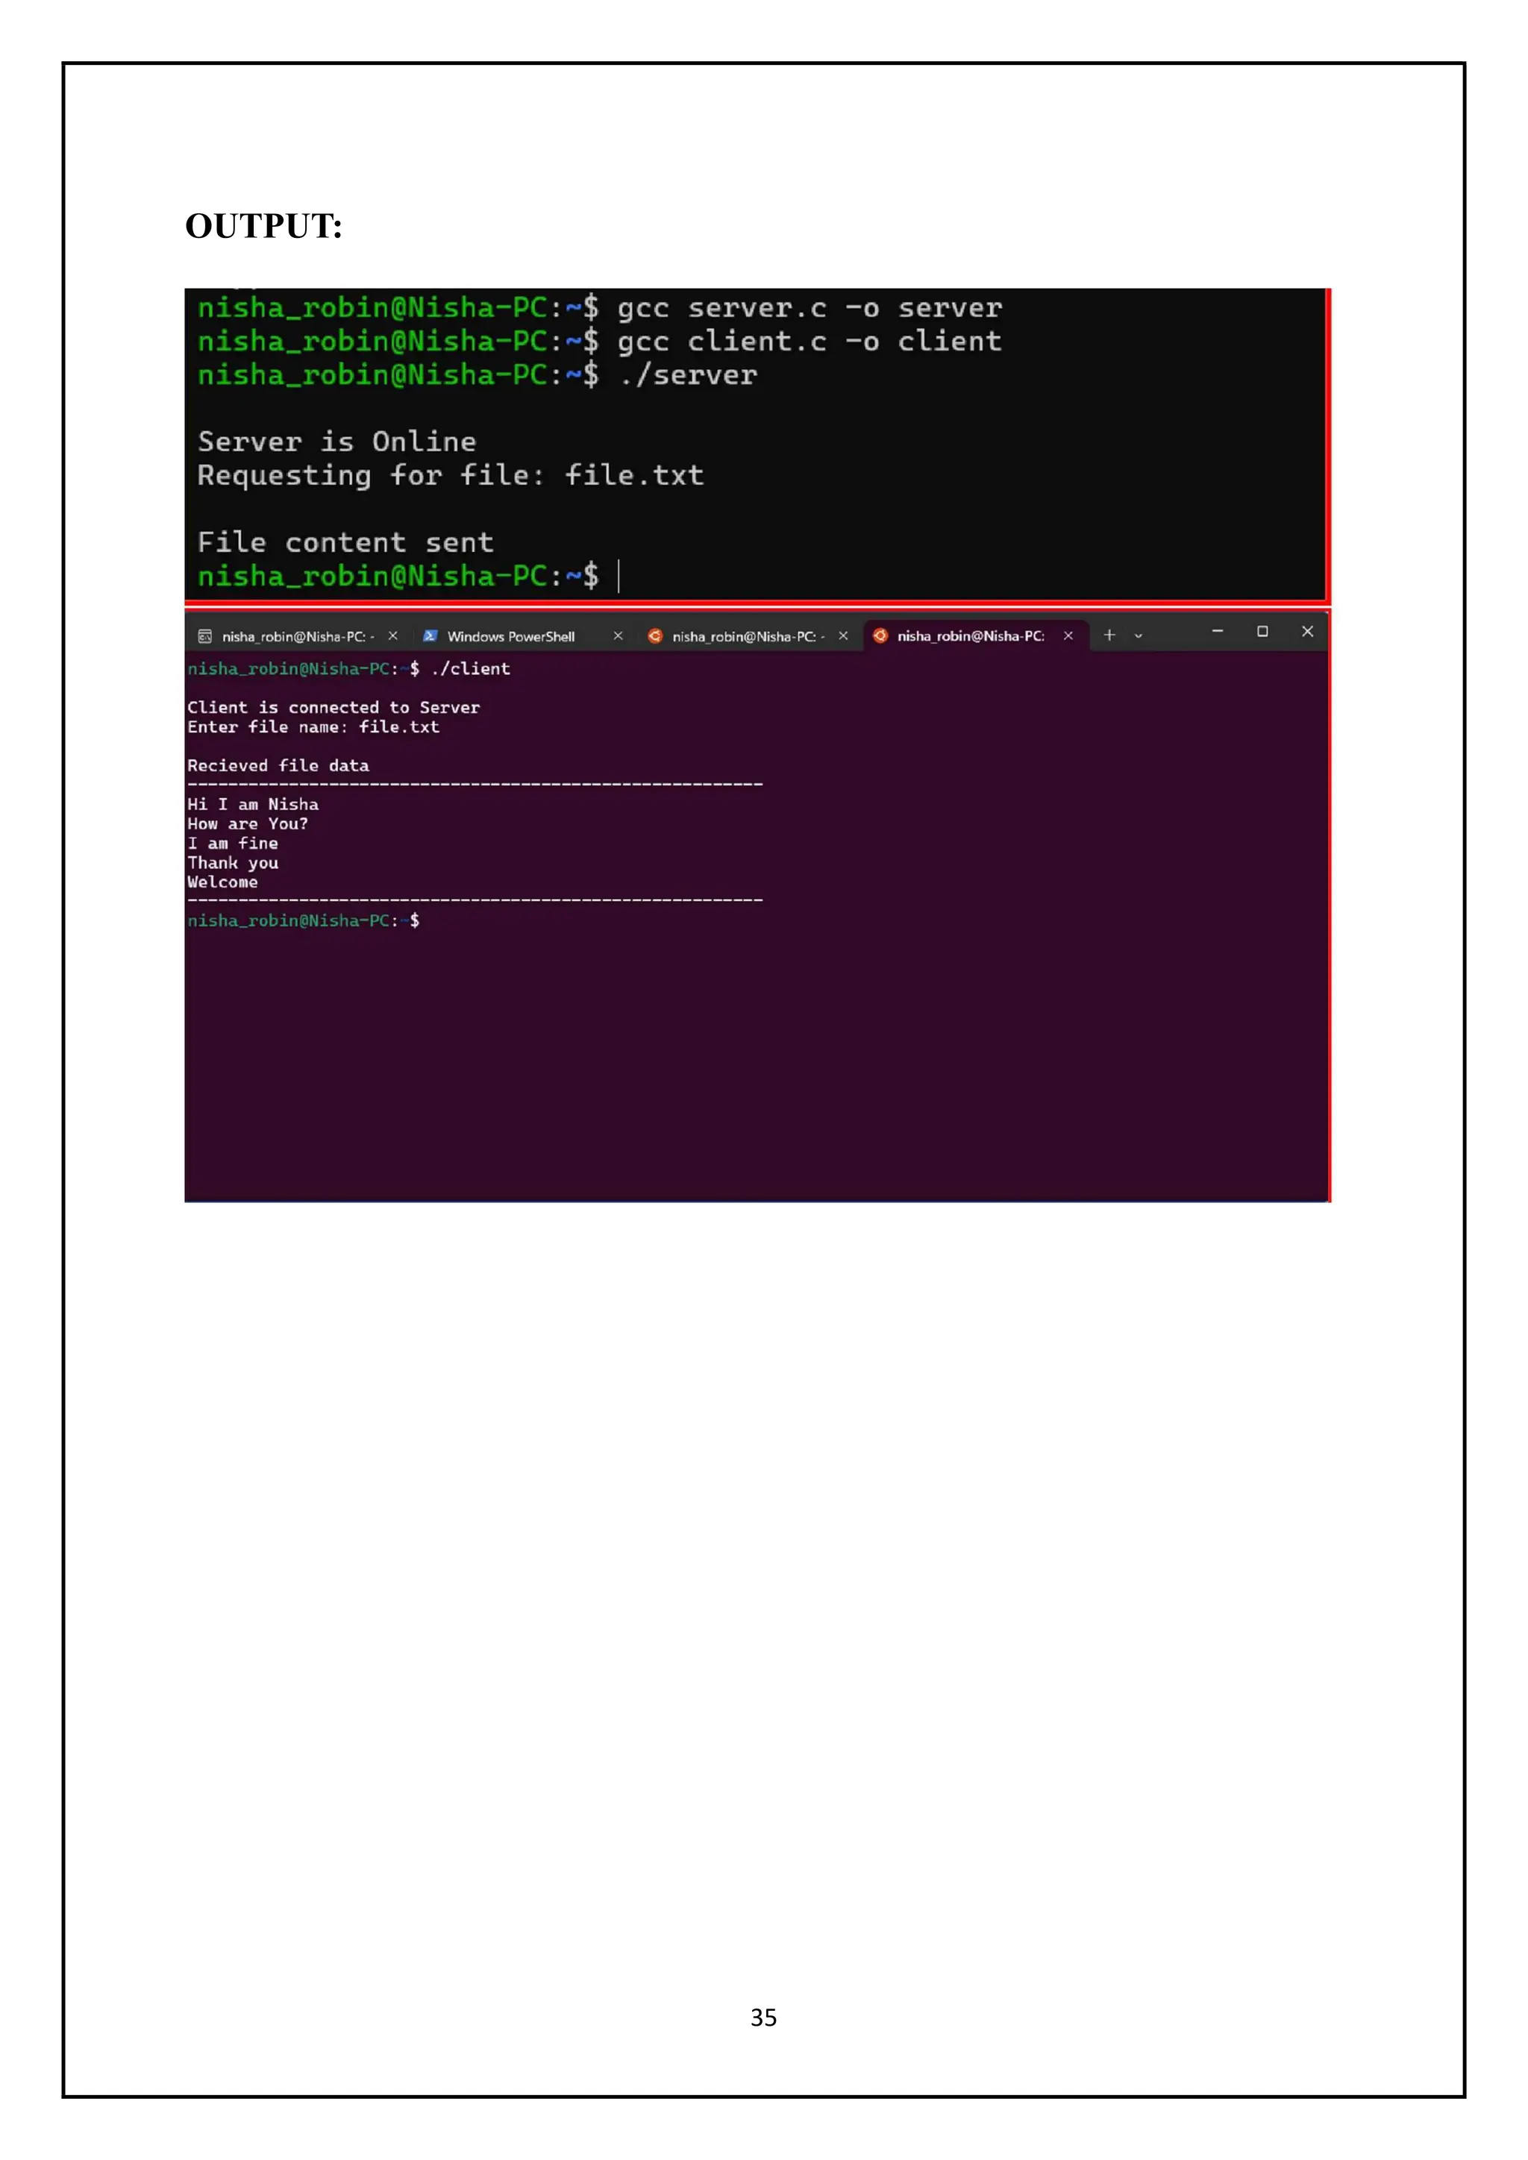Close the terminal window
This screenshot has height=2160, width=1528.
1308,631
